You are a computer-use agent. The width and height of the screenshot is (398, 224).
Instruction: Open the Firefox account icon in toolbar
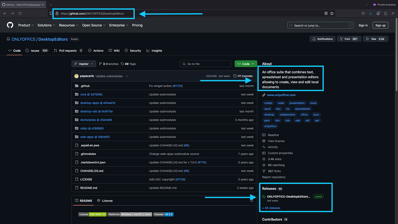click(x=378, y=13)
